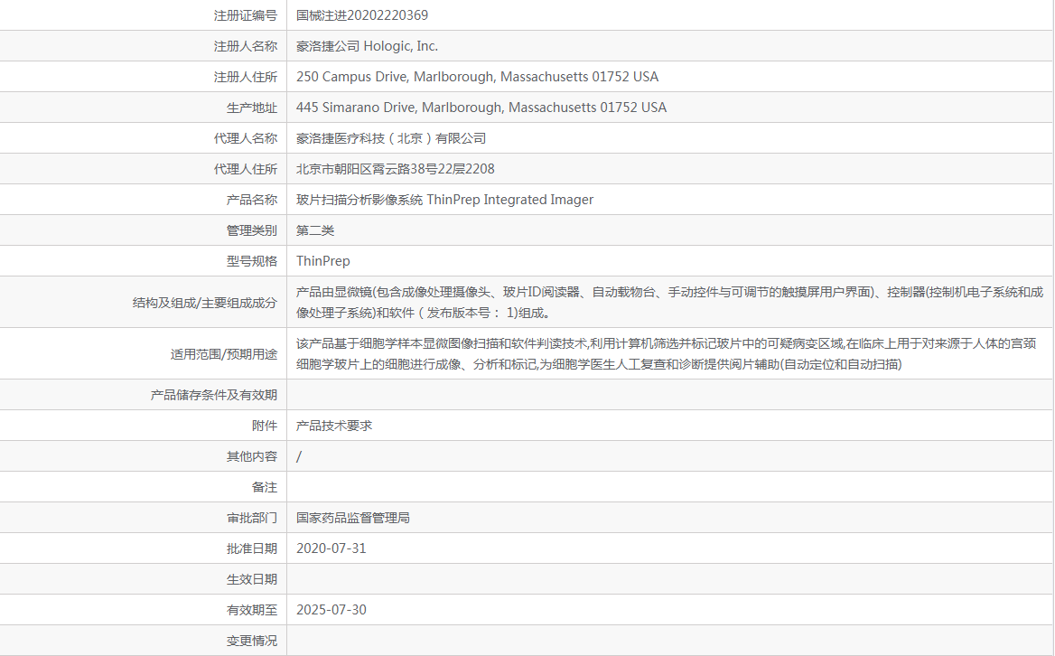
Task: Click the label 附件
Action: (x=265, y=426)
